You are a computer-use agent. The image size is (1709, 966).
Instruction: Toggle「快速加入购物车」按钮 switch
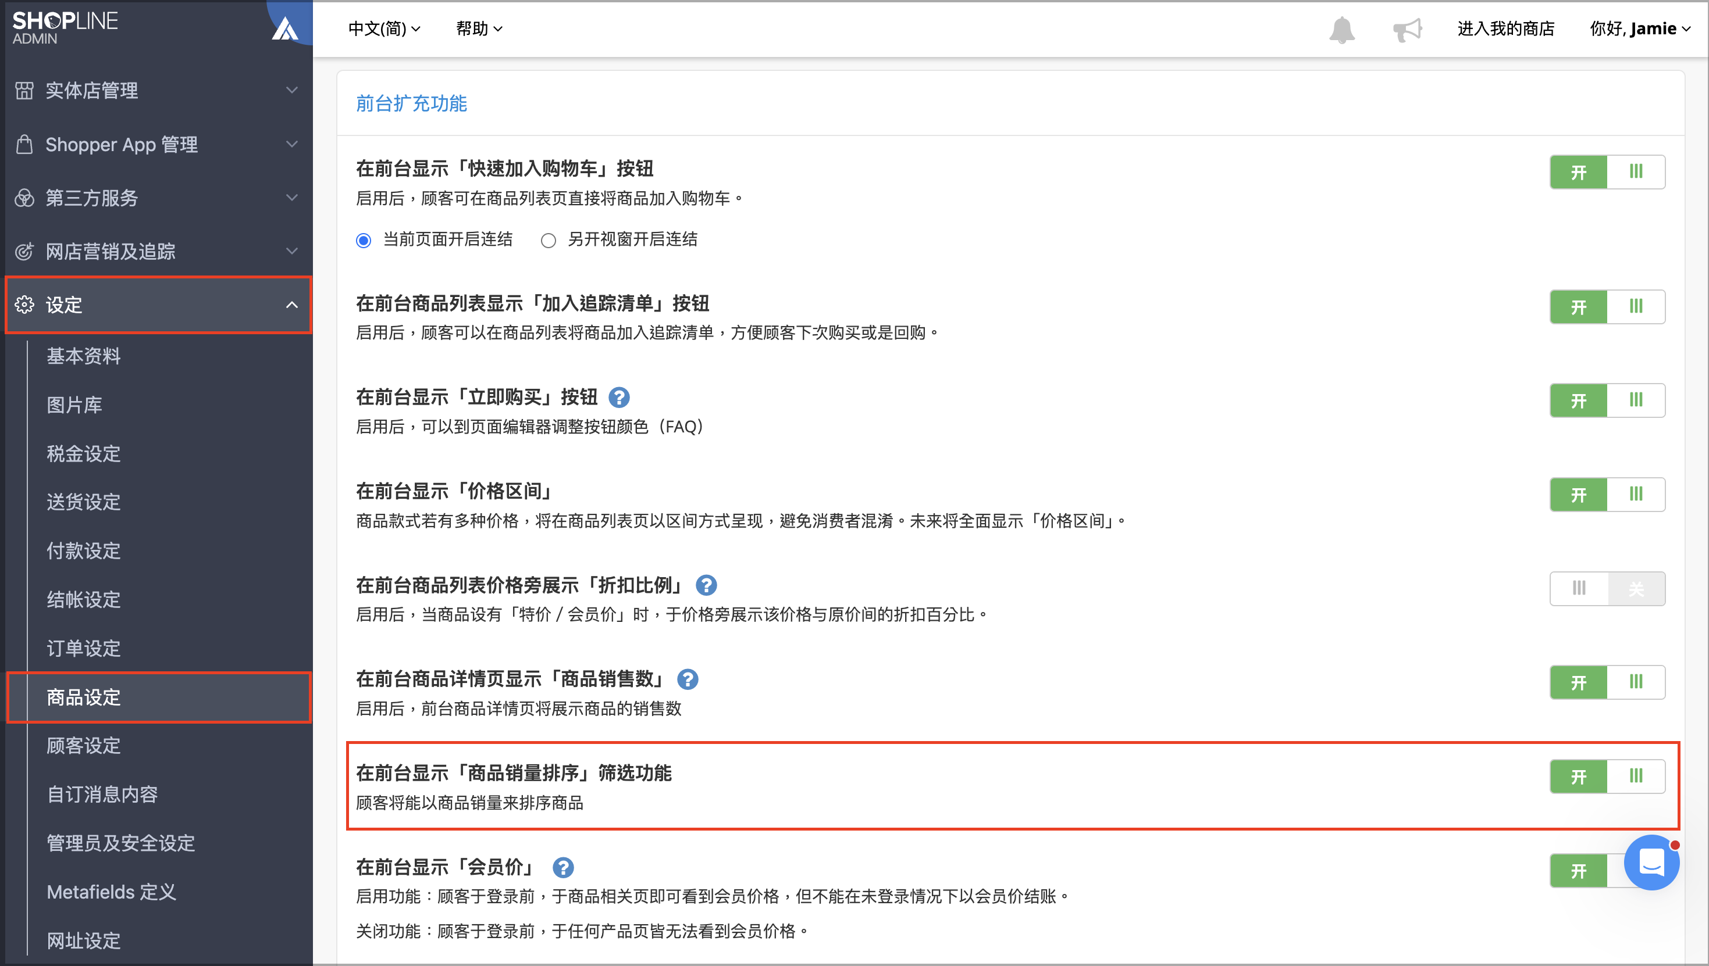[x=1607, y=173]
